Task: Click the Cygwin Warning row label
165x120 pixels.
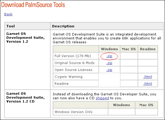Action: [x=69, y=77]
